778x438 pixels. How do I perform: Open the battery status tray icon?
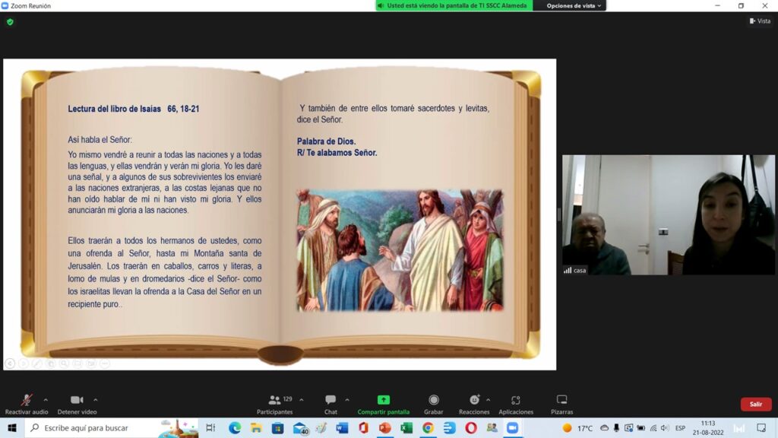[x=641, y=427]
